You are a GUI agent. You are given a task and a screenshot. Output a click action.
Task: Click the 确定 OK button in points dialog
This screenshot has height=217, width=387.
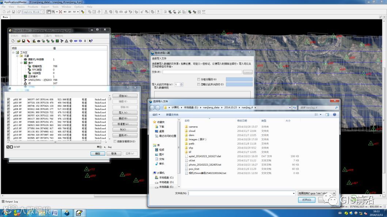coord(98,154)
